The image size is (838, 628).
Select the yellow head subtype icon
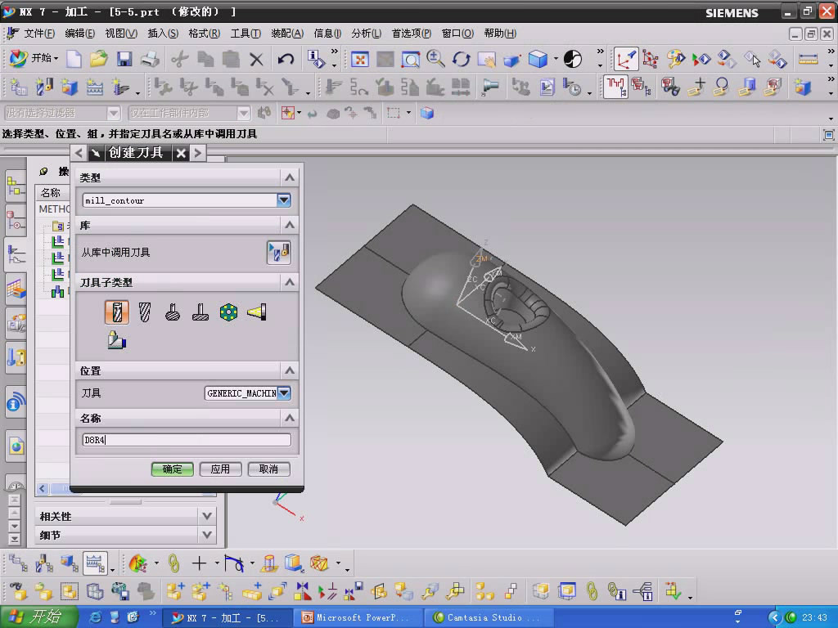[x=256, y=312]
